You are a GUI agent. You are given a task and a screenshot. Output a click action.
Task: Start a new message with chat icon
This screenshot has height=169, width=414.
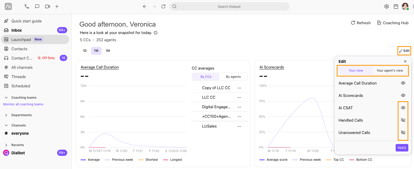click(x=37, y=6)
